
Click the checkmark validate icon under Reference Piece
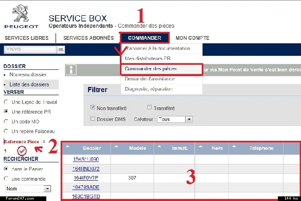(22, 151)
